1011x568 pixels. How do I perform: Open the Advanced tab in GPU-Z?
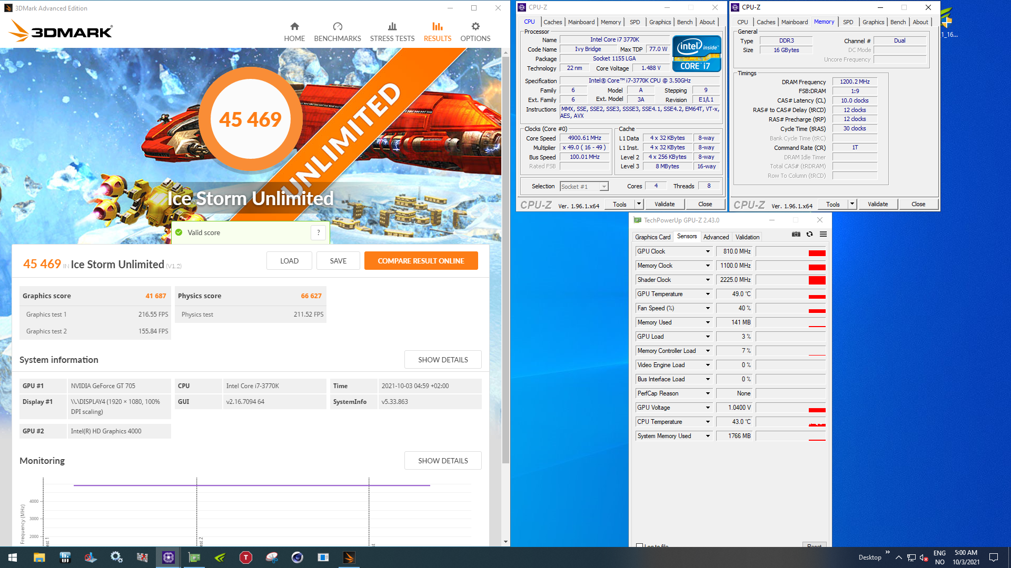coord(716,237)
